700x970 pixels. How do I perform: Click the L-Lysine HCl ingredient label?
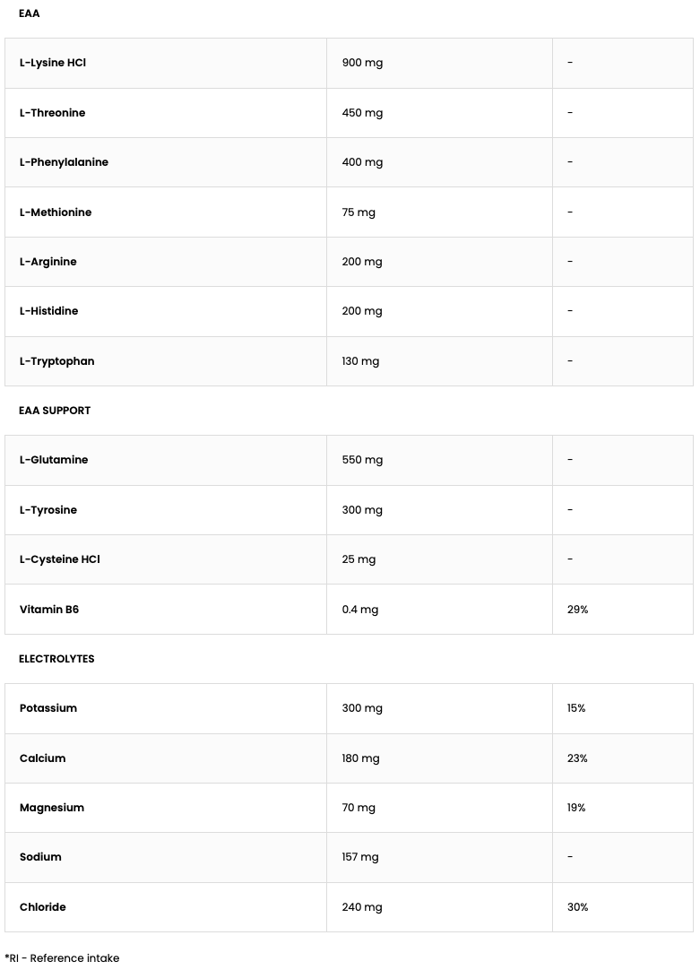[x=52, y=63]
